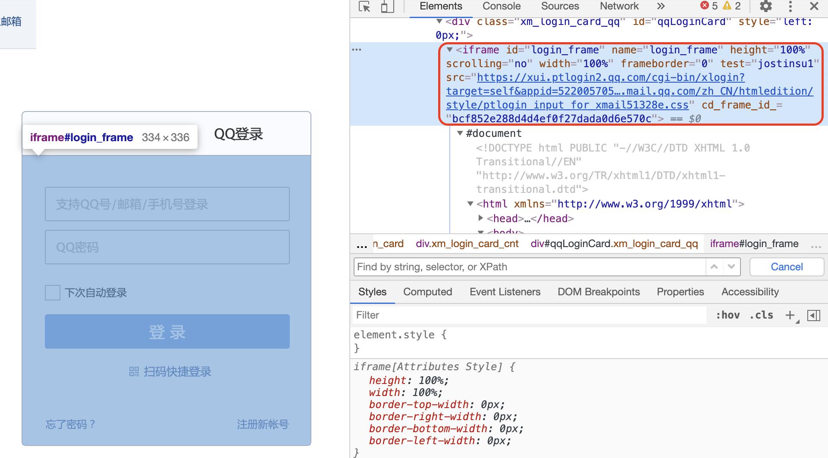Open the Computed pane tab
The height and width of the screenshot is (458, 828).
point(427,292)
